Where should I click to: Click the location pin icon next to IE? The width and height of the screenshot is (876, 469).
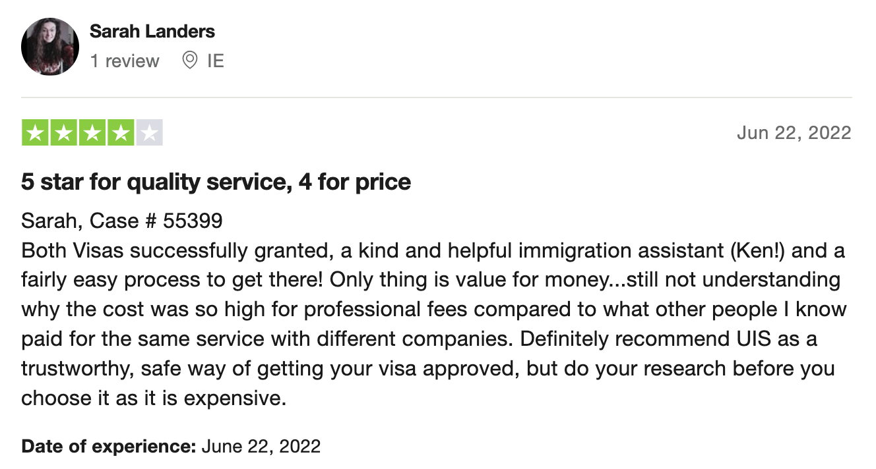[x=190, y=61]
